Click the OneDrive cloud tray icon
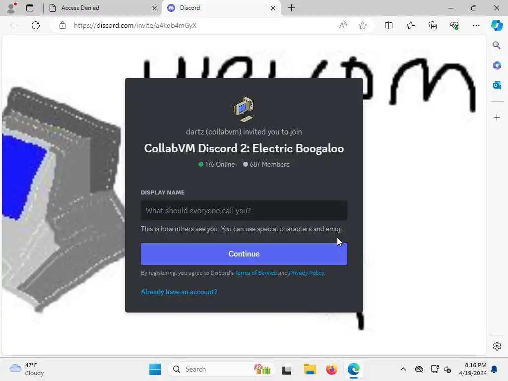Screen dimensions: 508x381 tap(419, 369)
